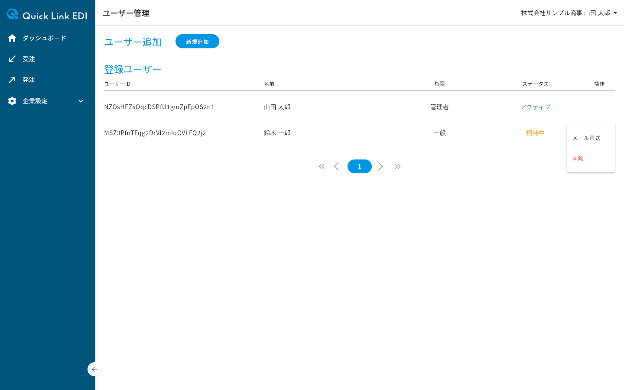Click the ユーザー追加 heading
The width and height of the screenshot is (624, 390).
click(133, 42)
